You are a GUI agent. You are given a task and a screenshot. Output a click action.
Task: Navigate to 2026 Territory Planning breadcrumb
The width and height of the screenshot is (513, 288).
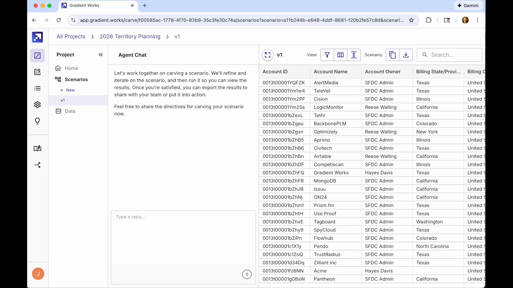[130, 37]
